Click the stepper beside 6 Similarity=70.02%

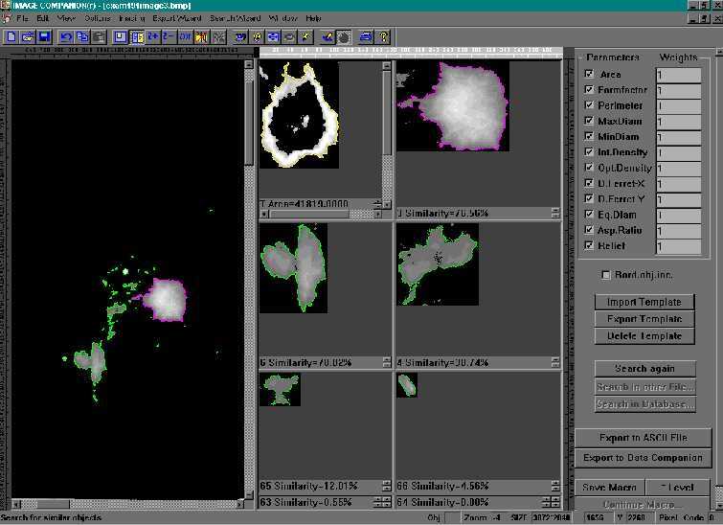pos(386,363)
